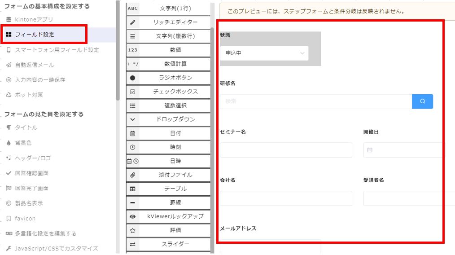Open 回答完了画面 setting

pyautogui.click(x=31, y=188)
